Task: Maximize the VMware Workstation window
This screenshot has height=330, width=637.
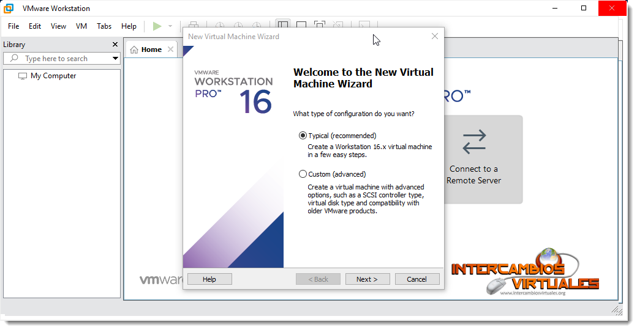Action: point(583,8)
